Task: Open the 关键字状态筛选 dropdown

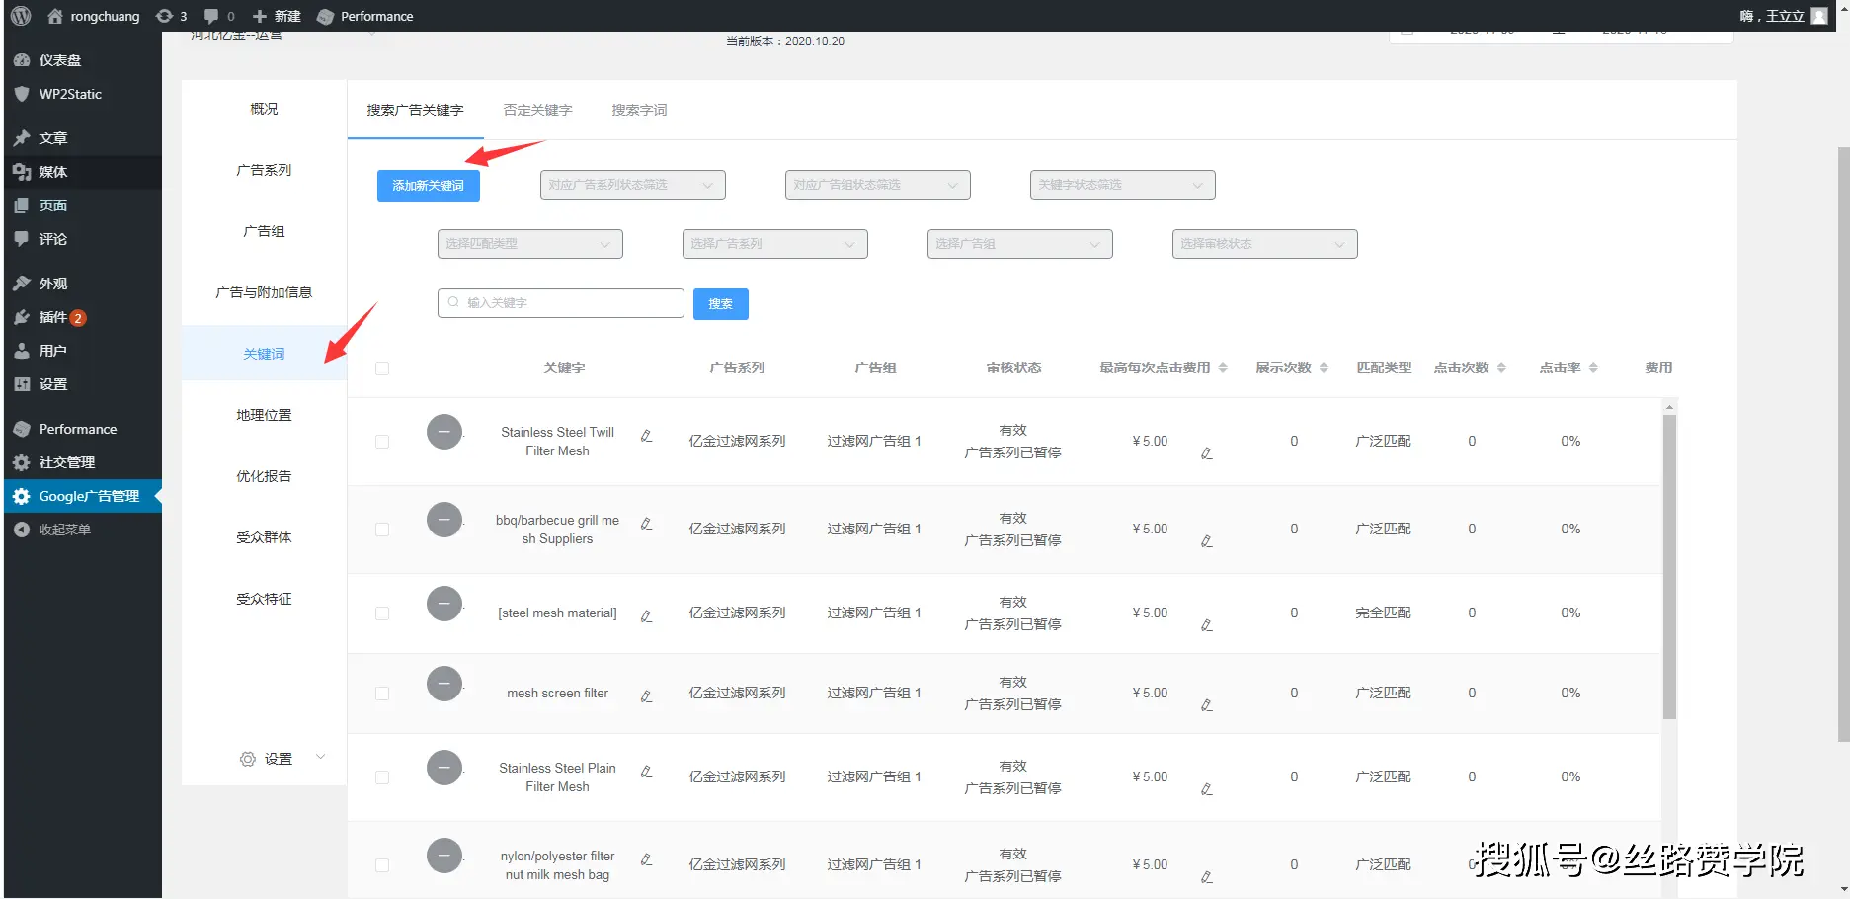Action: pos(1122,185)
